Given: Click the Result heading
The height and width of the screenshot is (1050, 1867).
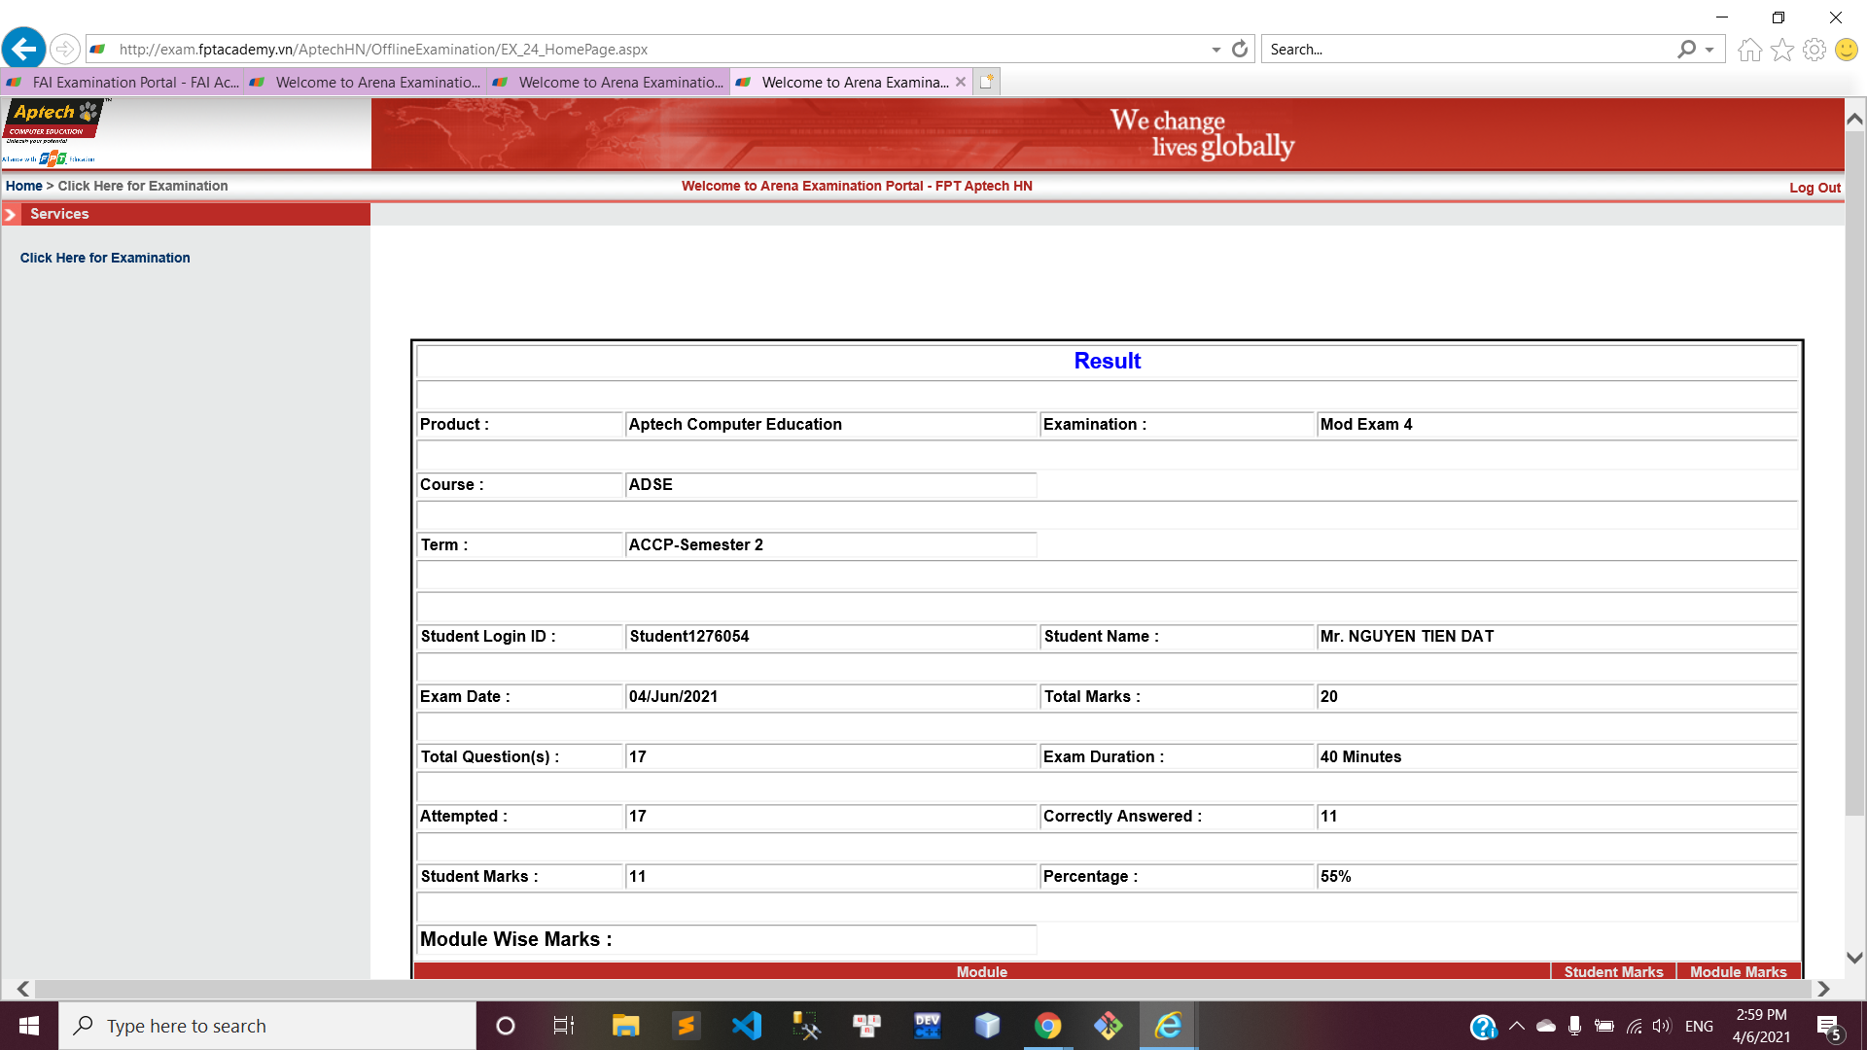Looking at the screenshot, I should [1107, 361].
